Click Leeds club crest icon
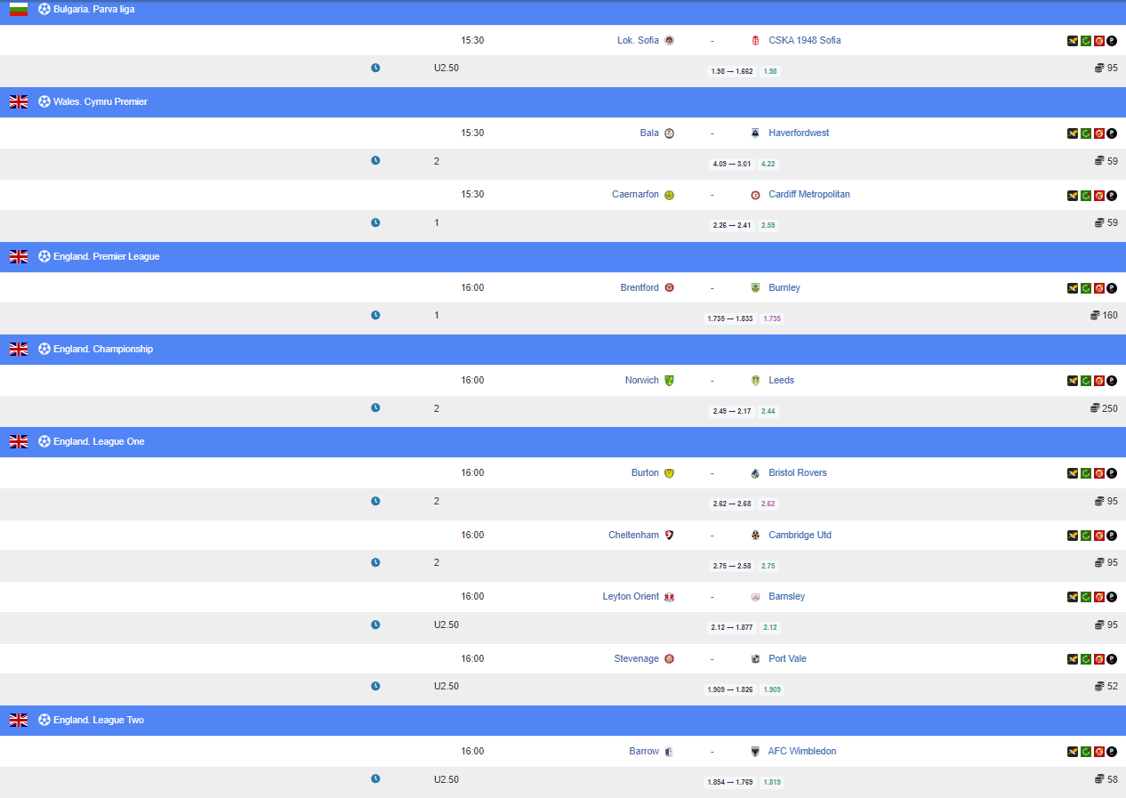Screen dimensions: 1126x798 (755, 381)
